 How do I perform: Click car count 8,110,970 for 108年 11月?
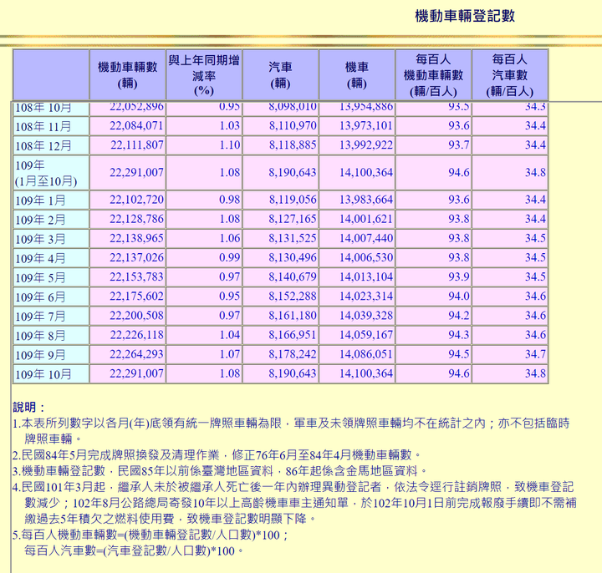click(293, 126)
